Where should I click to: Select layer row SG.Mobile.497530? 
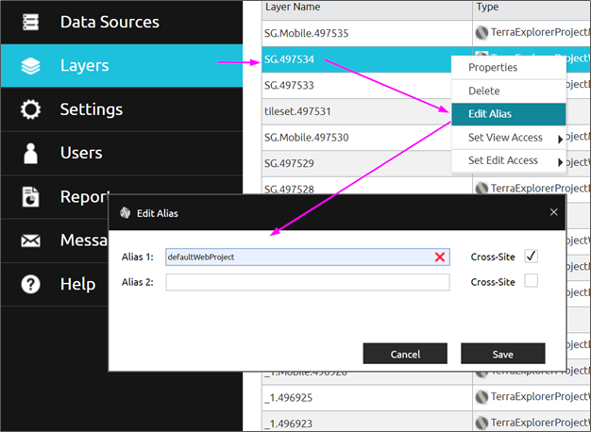click(356, 138)
